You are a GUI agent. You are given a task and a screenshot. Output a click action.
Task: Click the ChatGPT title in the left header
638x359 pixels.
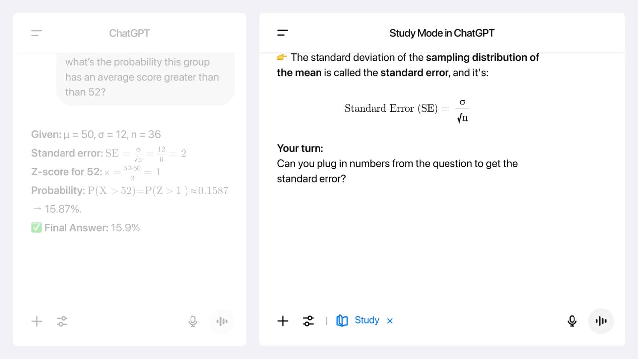click(x=129, y=33)
